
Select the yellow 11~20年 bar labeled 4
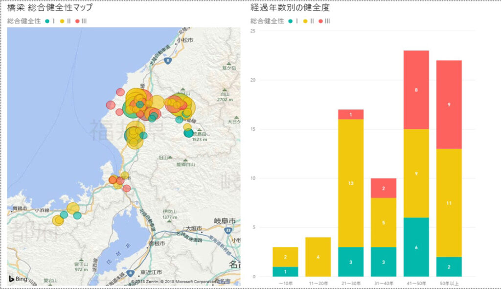pyautogui.click(x=318, y=257)
